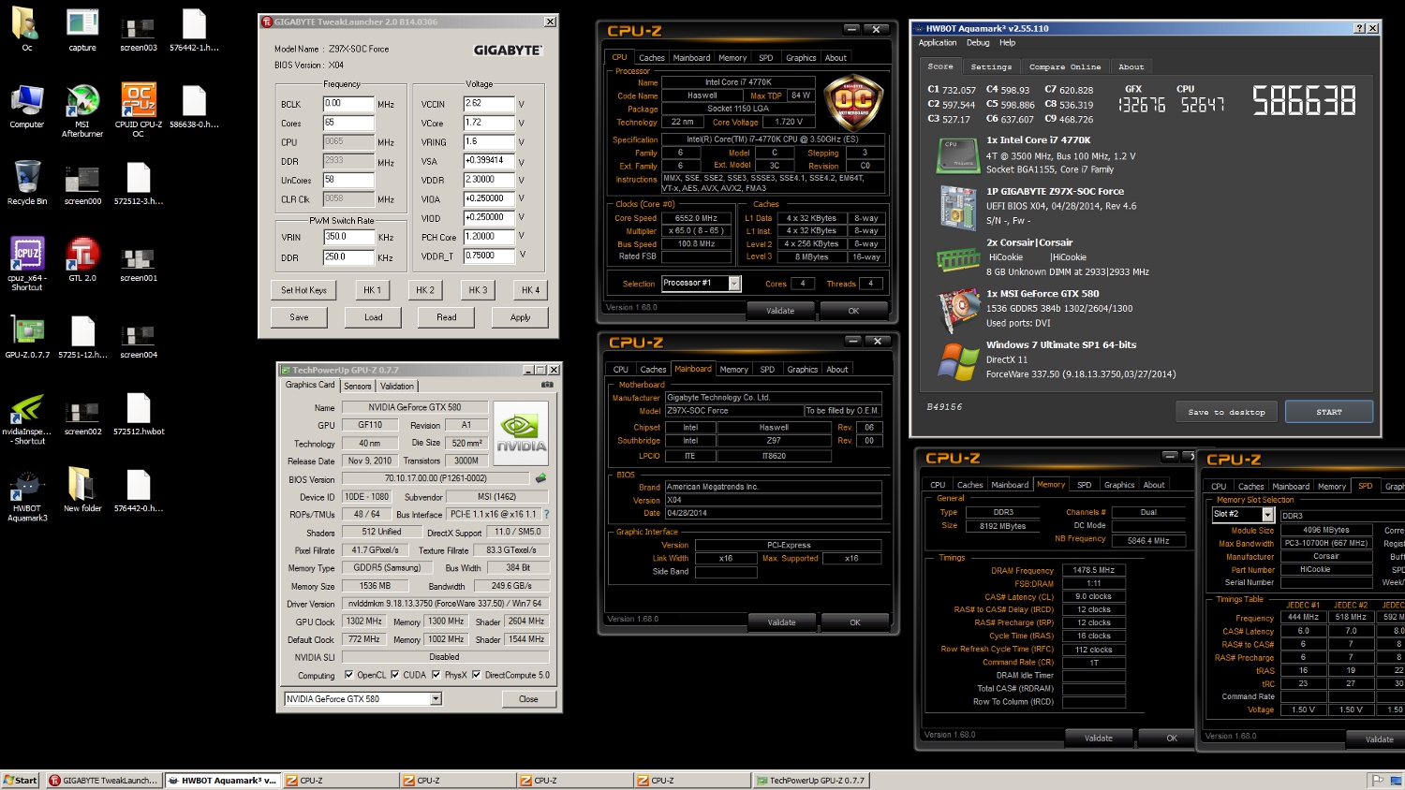This screenshot has width=1405, height=790.
Task: Launch the nvidiaInspector shortcut on the desktop
Action: (26, 418)
